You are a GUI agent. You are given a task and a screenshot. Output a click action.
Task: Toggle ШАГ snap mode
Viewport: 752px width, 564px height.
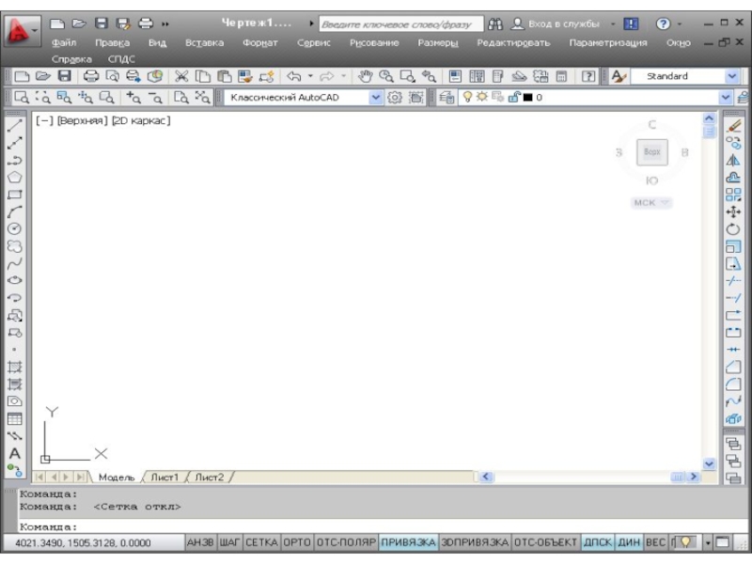pyautogui.click(x=229, y=542)
